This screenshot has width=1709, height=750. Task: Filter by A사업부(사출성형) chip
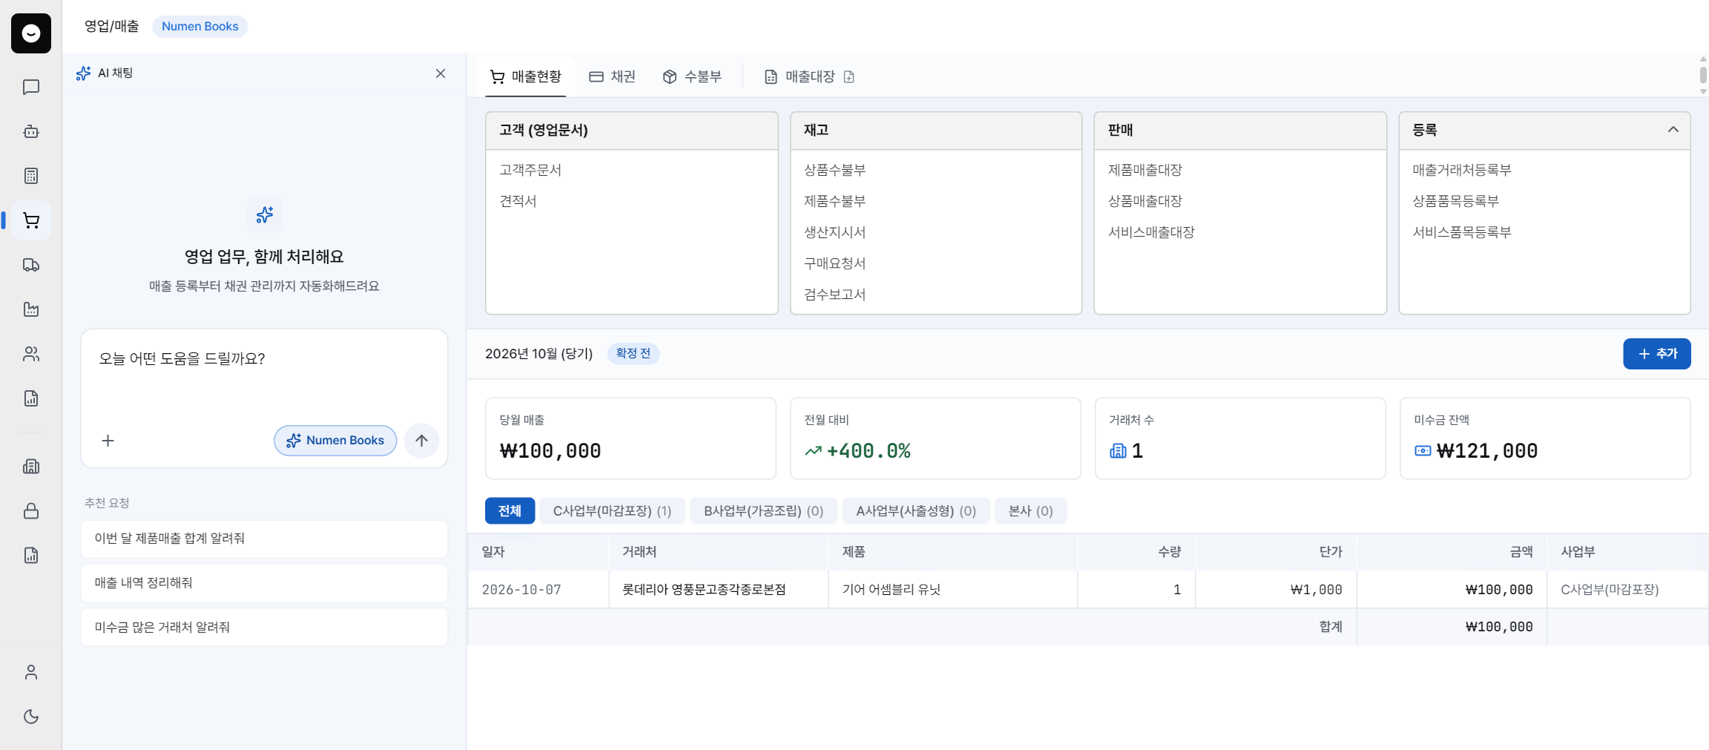(x=916, y=511)
